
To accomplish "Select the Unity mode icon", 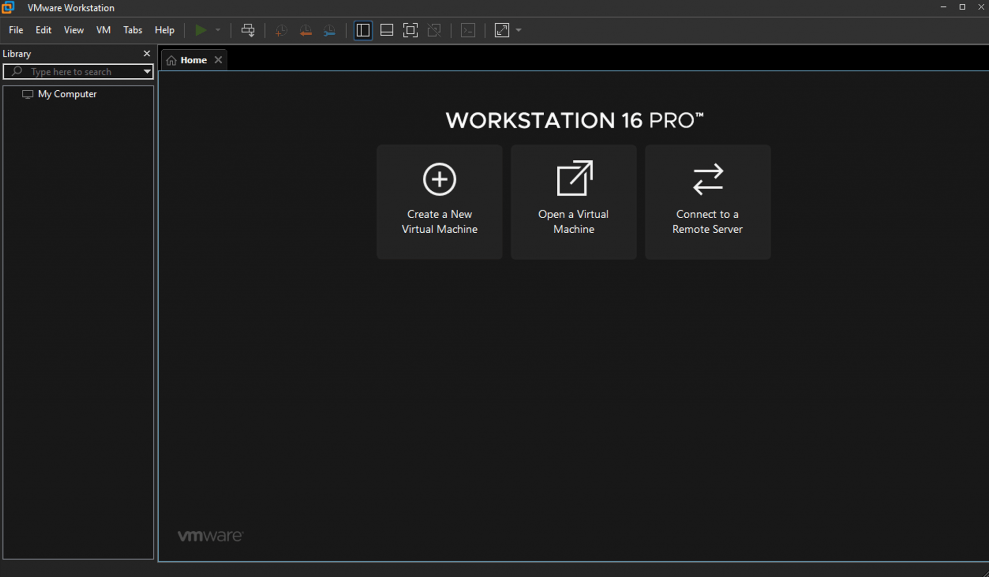I will click(434, 30).
